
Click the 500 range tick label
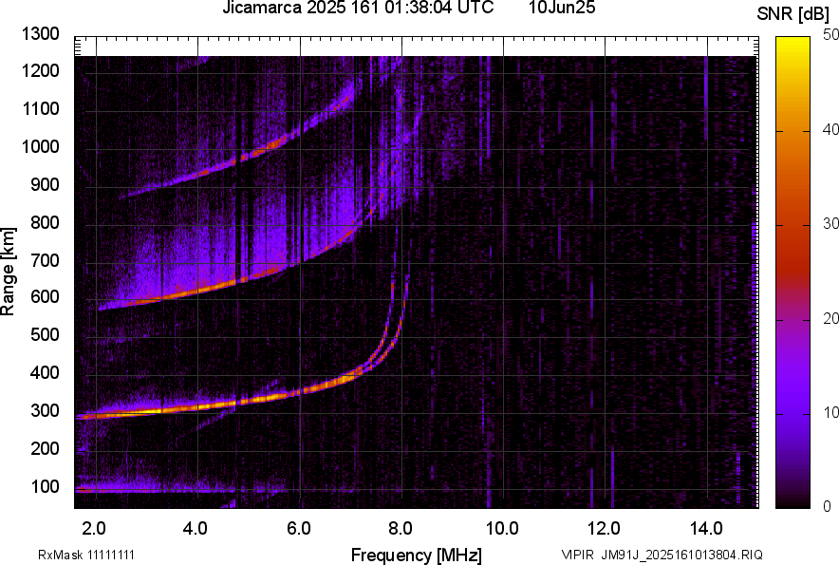tap(46, 335)
